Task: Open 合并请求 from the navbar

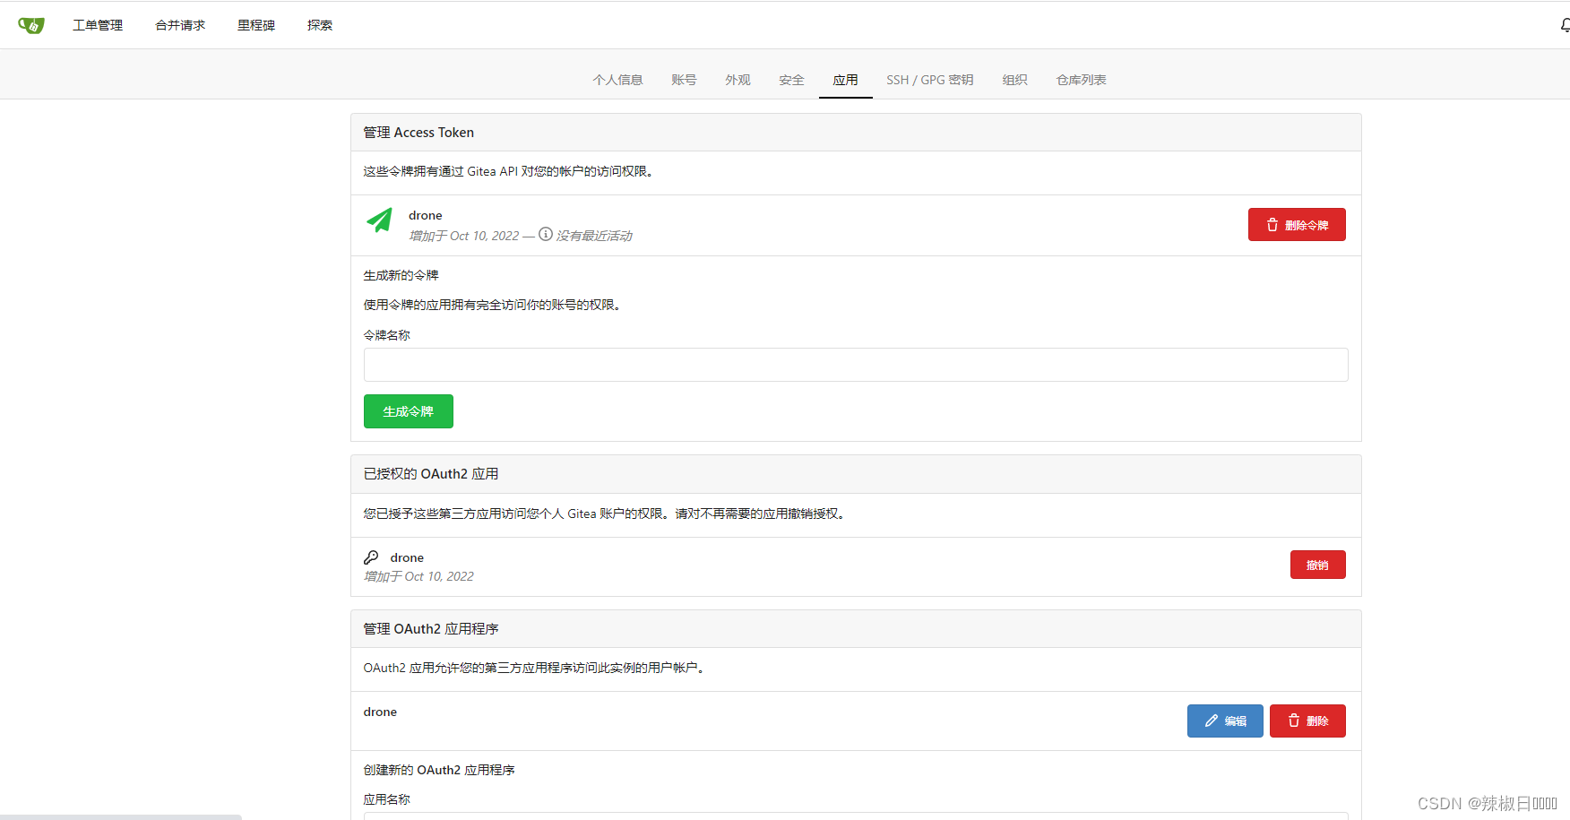Action: pos(178,24)
